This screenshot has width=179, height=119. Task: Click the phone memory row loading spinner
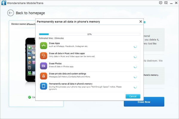(135, 87)
